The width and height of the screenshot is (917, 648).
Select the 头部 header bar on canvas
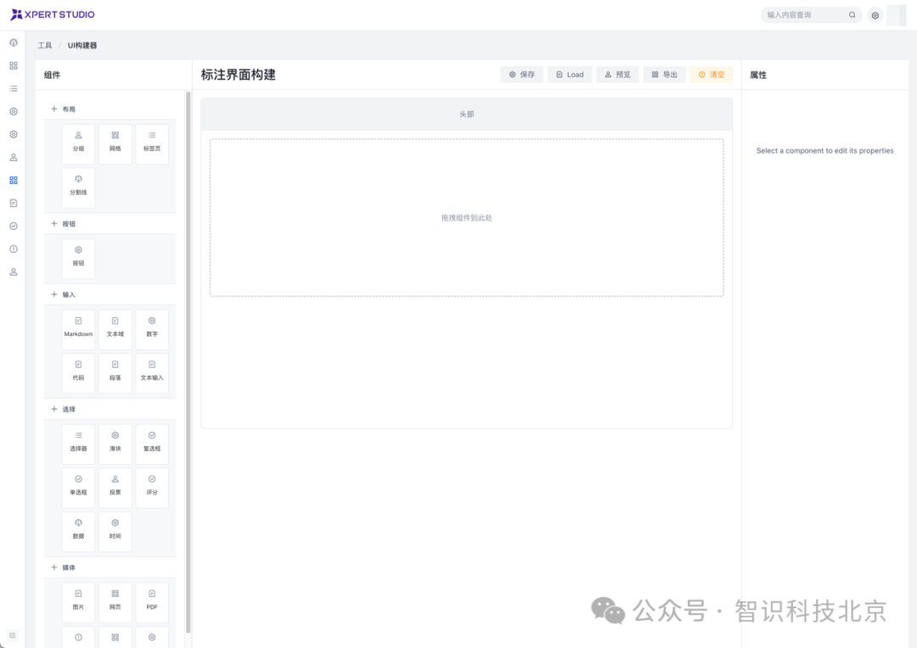tap(467, 114)
